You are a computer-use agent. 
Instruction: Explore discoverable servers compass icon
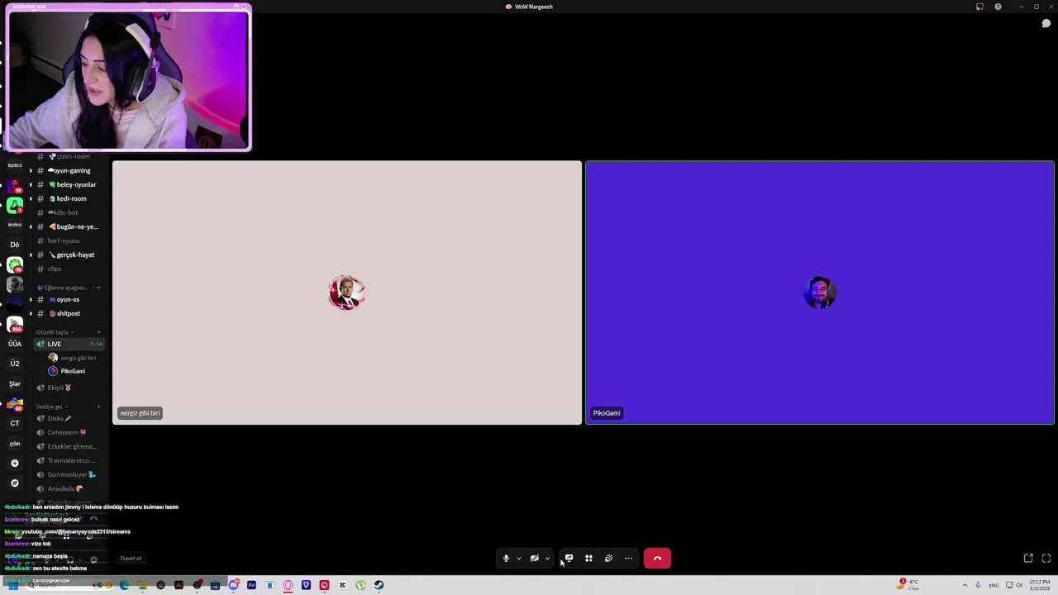coord(15,483)
